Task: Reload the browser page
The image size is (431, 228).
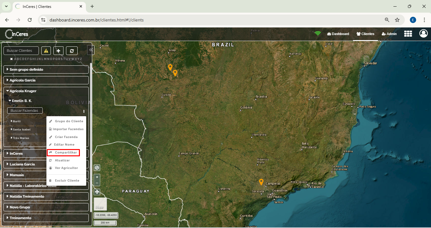Action: [x=30, y=20]
